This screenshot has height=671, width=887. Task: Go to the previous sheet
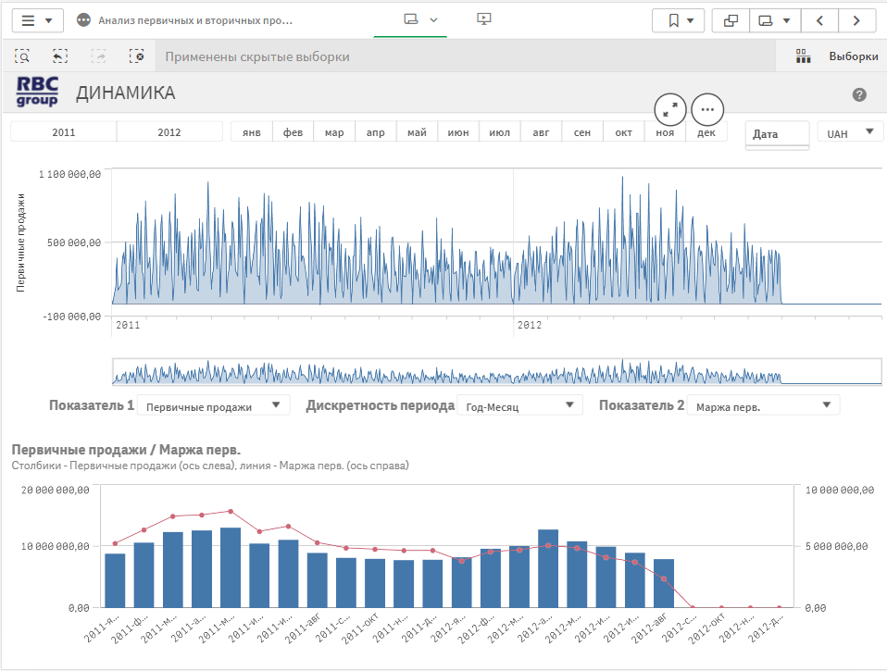pyautogui.click(x=819, y=19)
